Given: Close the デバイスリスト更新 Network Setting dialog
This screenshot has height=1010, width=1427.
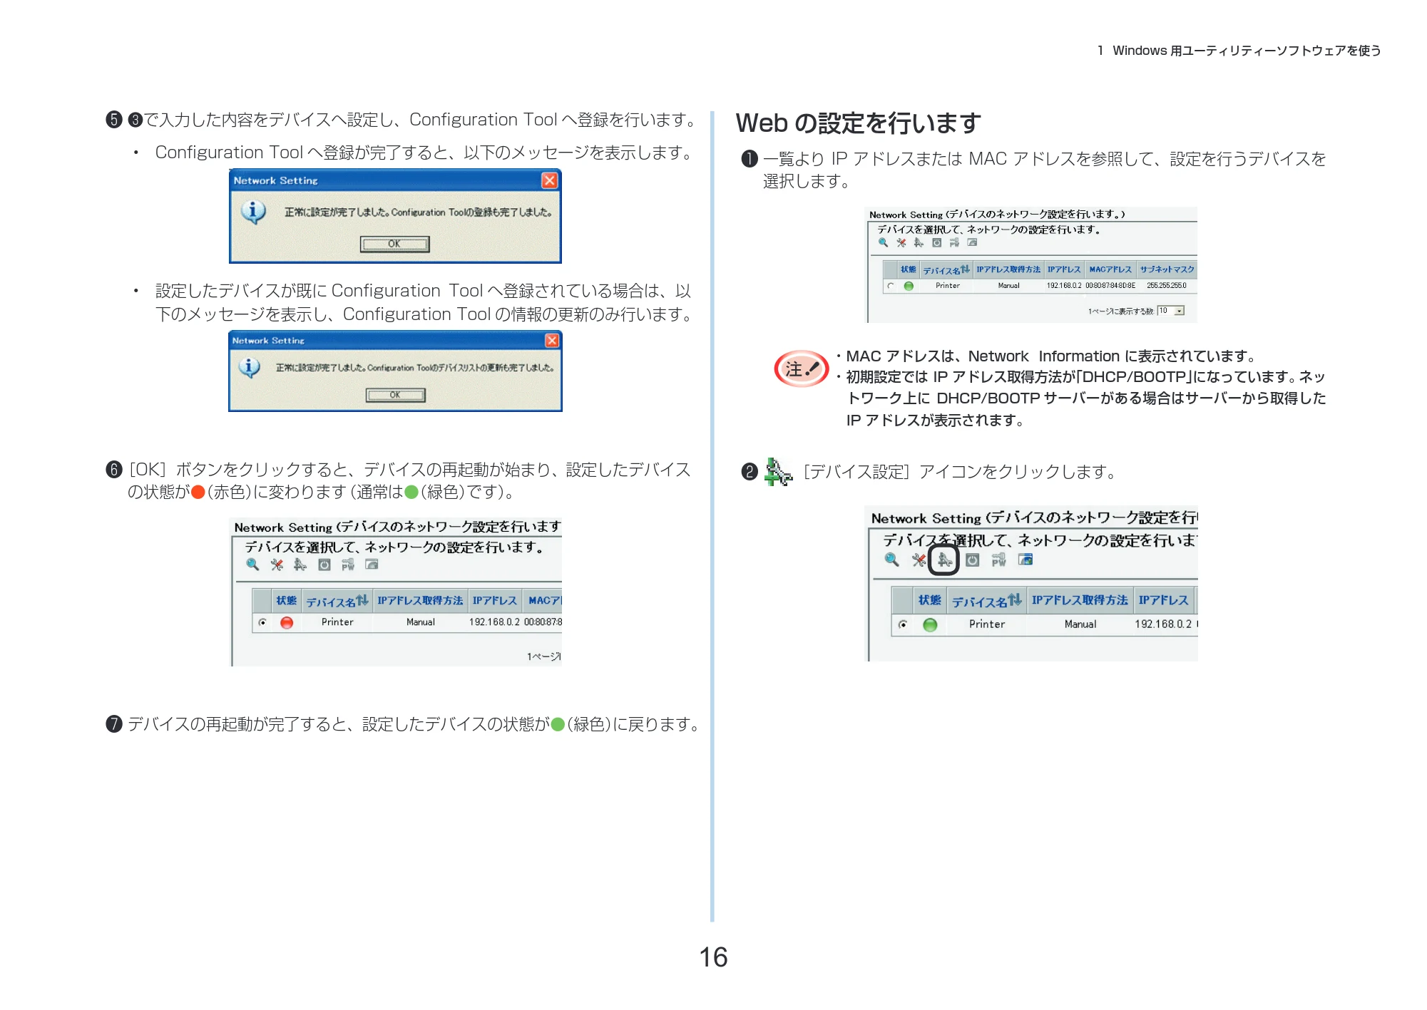Looking at the screenshot, I should point(552,341).
